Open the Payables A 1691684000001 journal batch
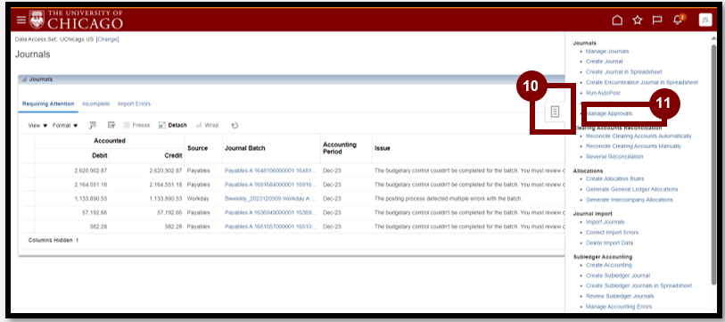This screenshot has height=322, width=725. (270, 185)
